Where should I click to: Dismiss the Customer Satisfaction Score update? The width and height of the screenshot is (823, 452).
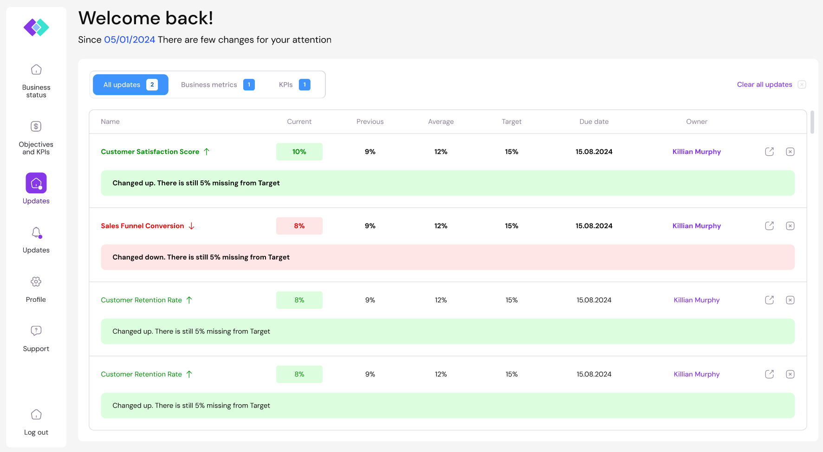pyautogui.click(x=790, y=152)
